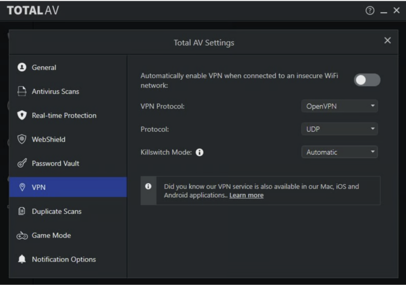Close the TotalAV main window

396,10
